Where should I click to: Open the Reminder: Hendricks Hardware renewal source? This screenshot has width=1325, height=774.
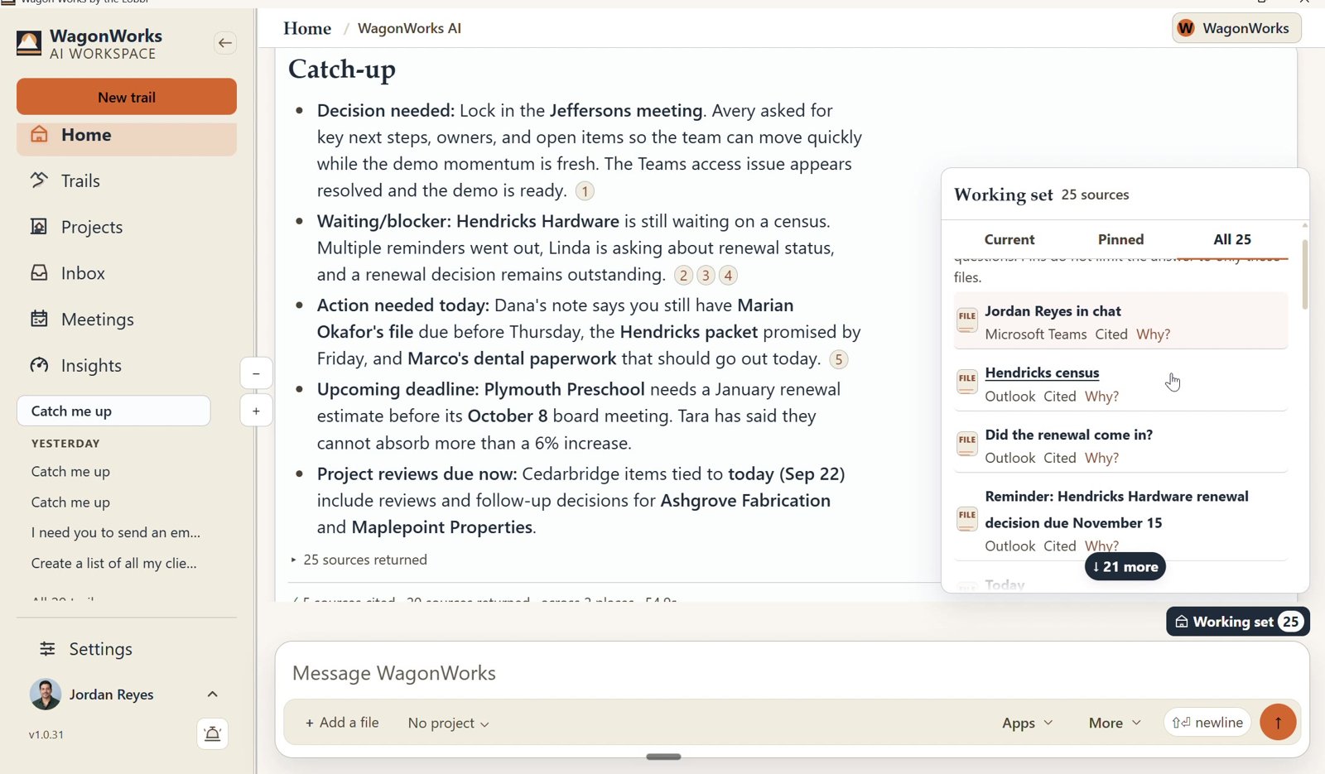tap(1116, 510)
